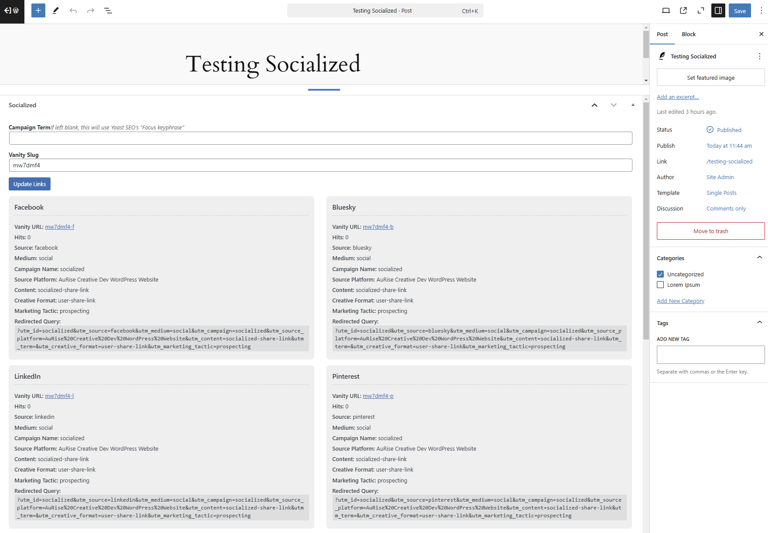Viewport: 768px width, 533px height.
Task: Click Move to trash button
Action: (x=710, y=231)
